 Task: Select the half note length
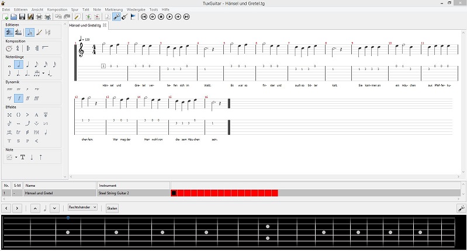(x=19, y=65)
